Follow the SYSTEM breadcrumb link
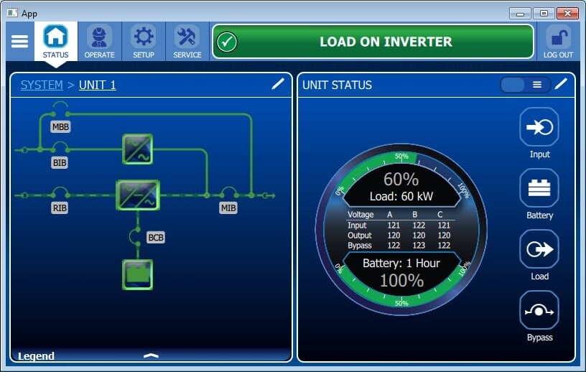 42,85
